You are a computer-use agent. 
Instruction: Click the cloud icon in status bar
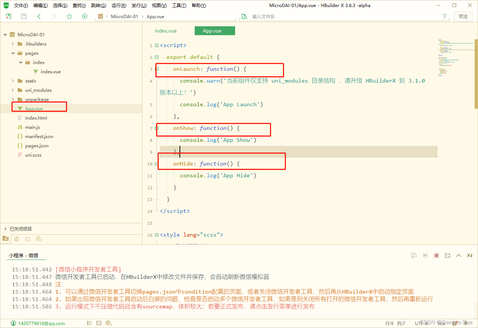tap(109, 323)
